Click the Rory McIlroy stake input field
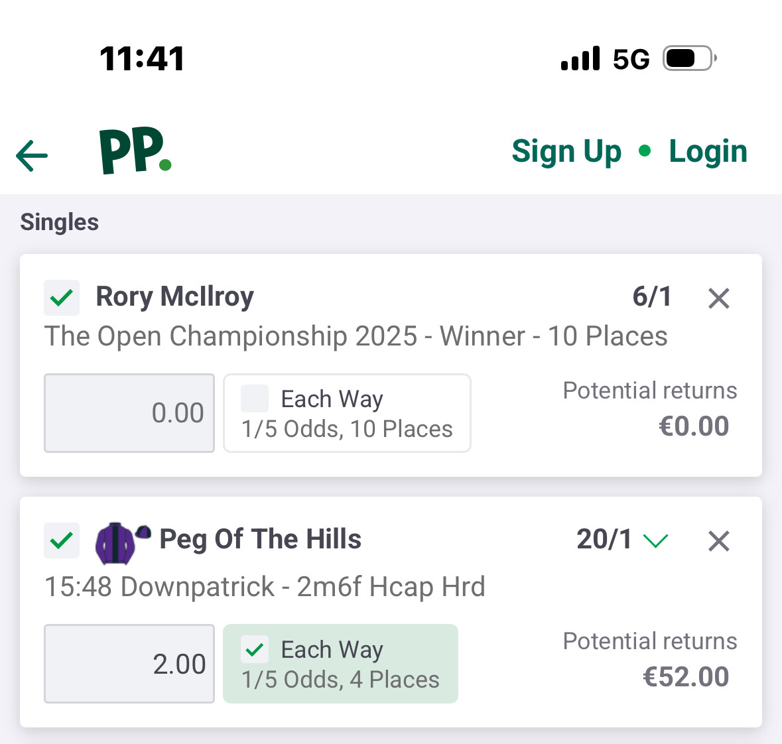 point(129,413)
